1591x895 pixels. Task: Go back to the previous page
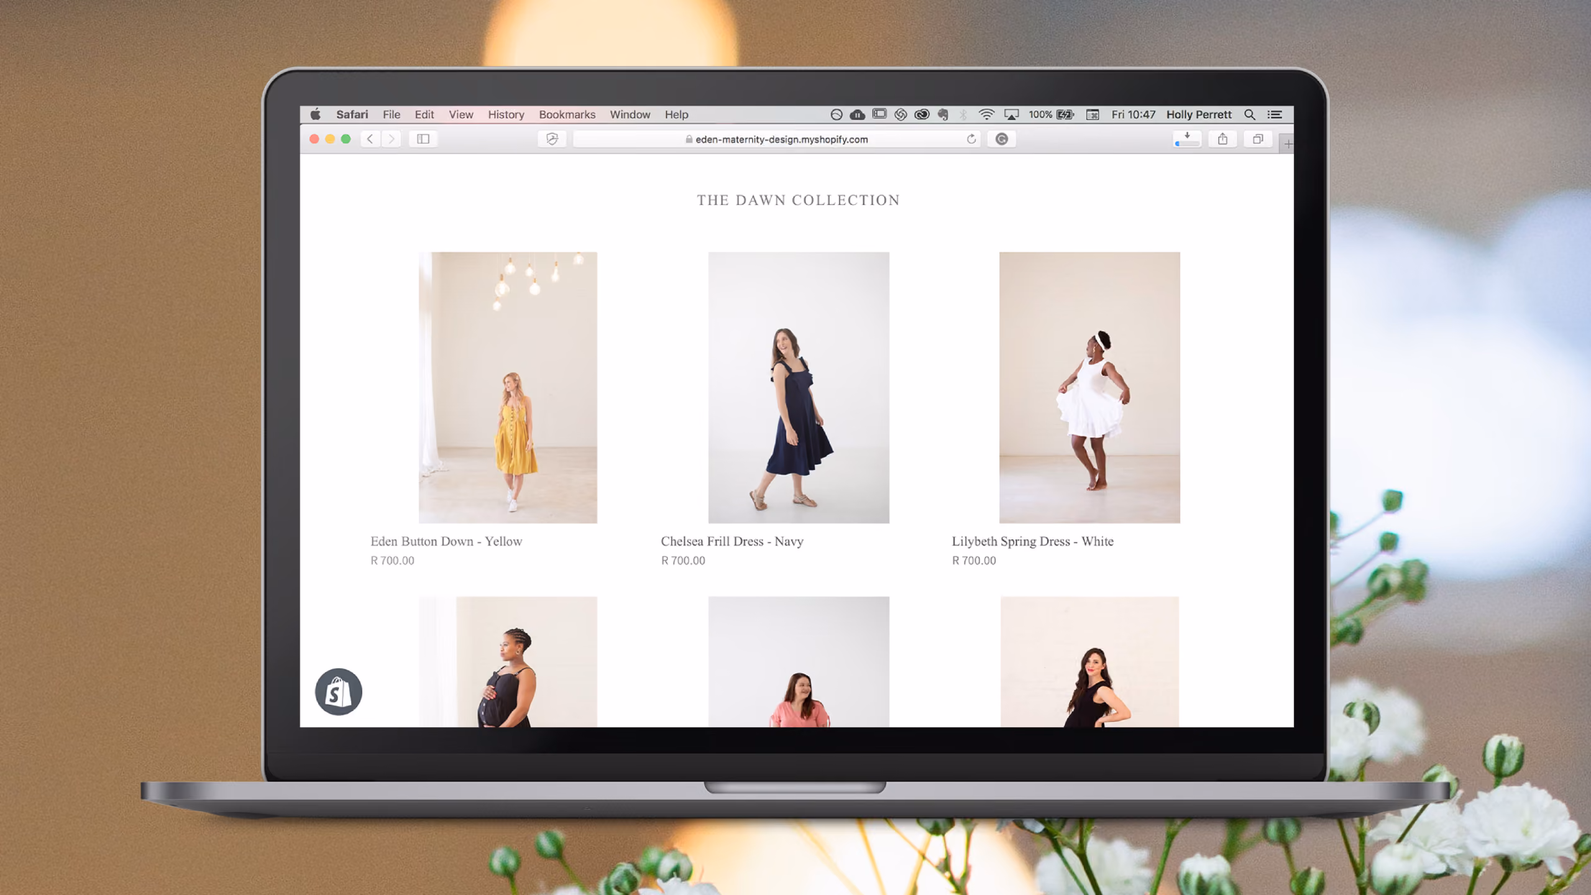coord(370,139)
